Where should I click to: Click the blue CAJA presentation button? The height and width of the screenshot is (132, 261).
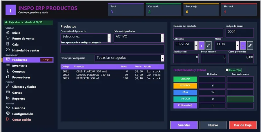[185, 92]
